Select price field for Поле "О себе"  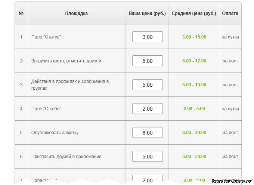(148, 109)
